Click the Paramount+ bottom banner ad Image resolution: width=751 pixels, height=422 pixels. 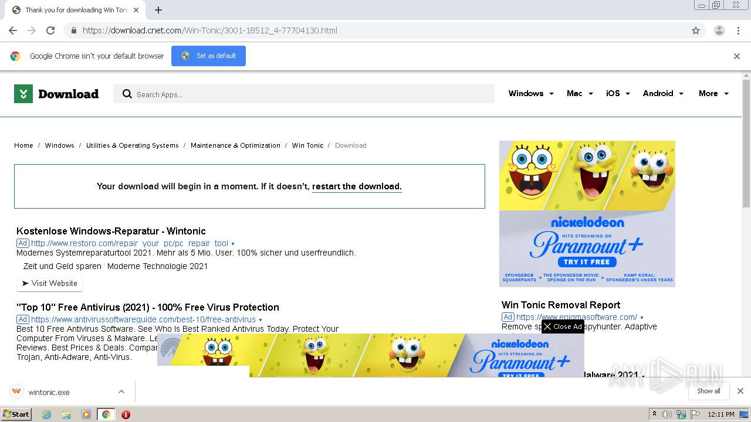pyautogui.click(x=370, y=355)
